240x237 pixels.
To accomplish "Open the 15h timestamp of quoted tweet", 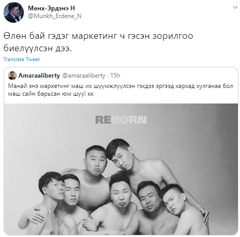I will [115, 76].
